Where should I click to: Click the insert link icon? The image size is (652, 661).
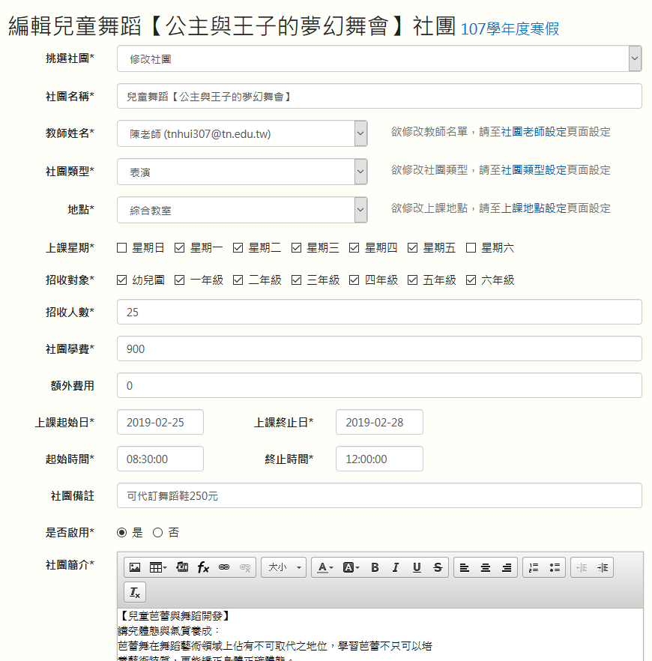223,567
